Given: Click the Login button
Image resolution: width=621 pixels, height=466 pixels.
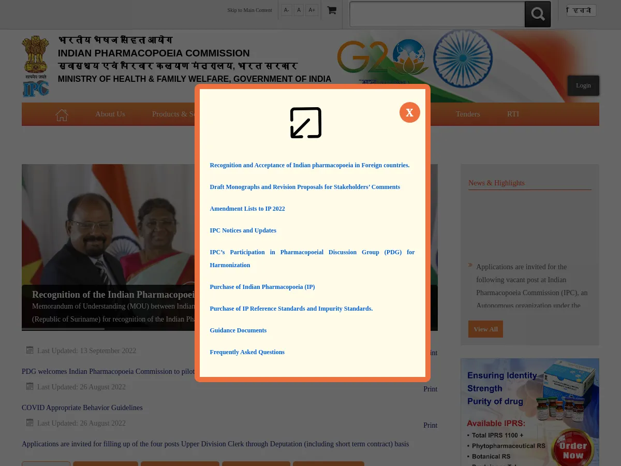Looking at the screenshot, I should pyautogui.click(x=583, y=85).
